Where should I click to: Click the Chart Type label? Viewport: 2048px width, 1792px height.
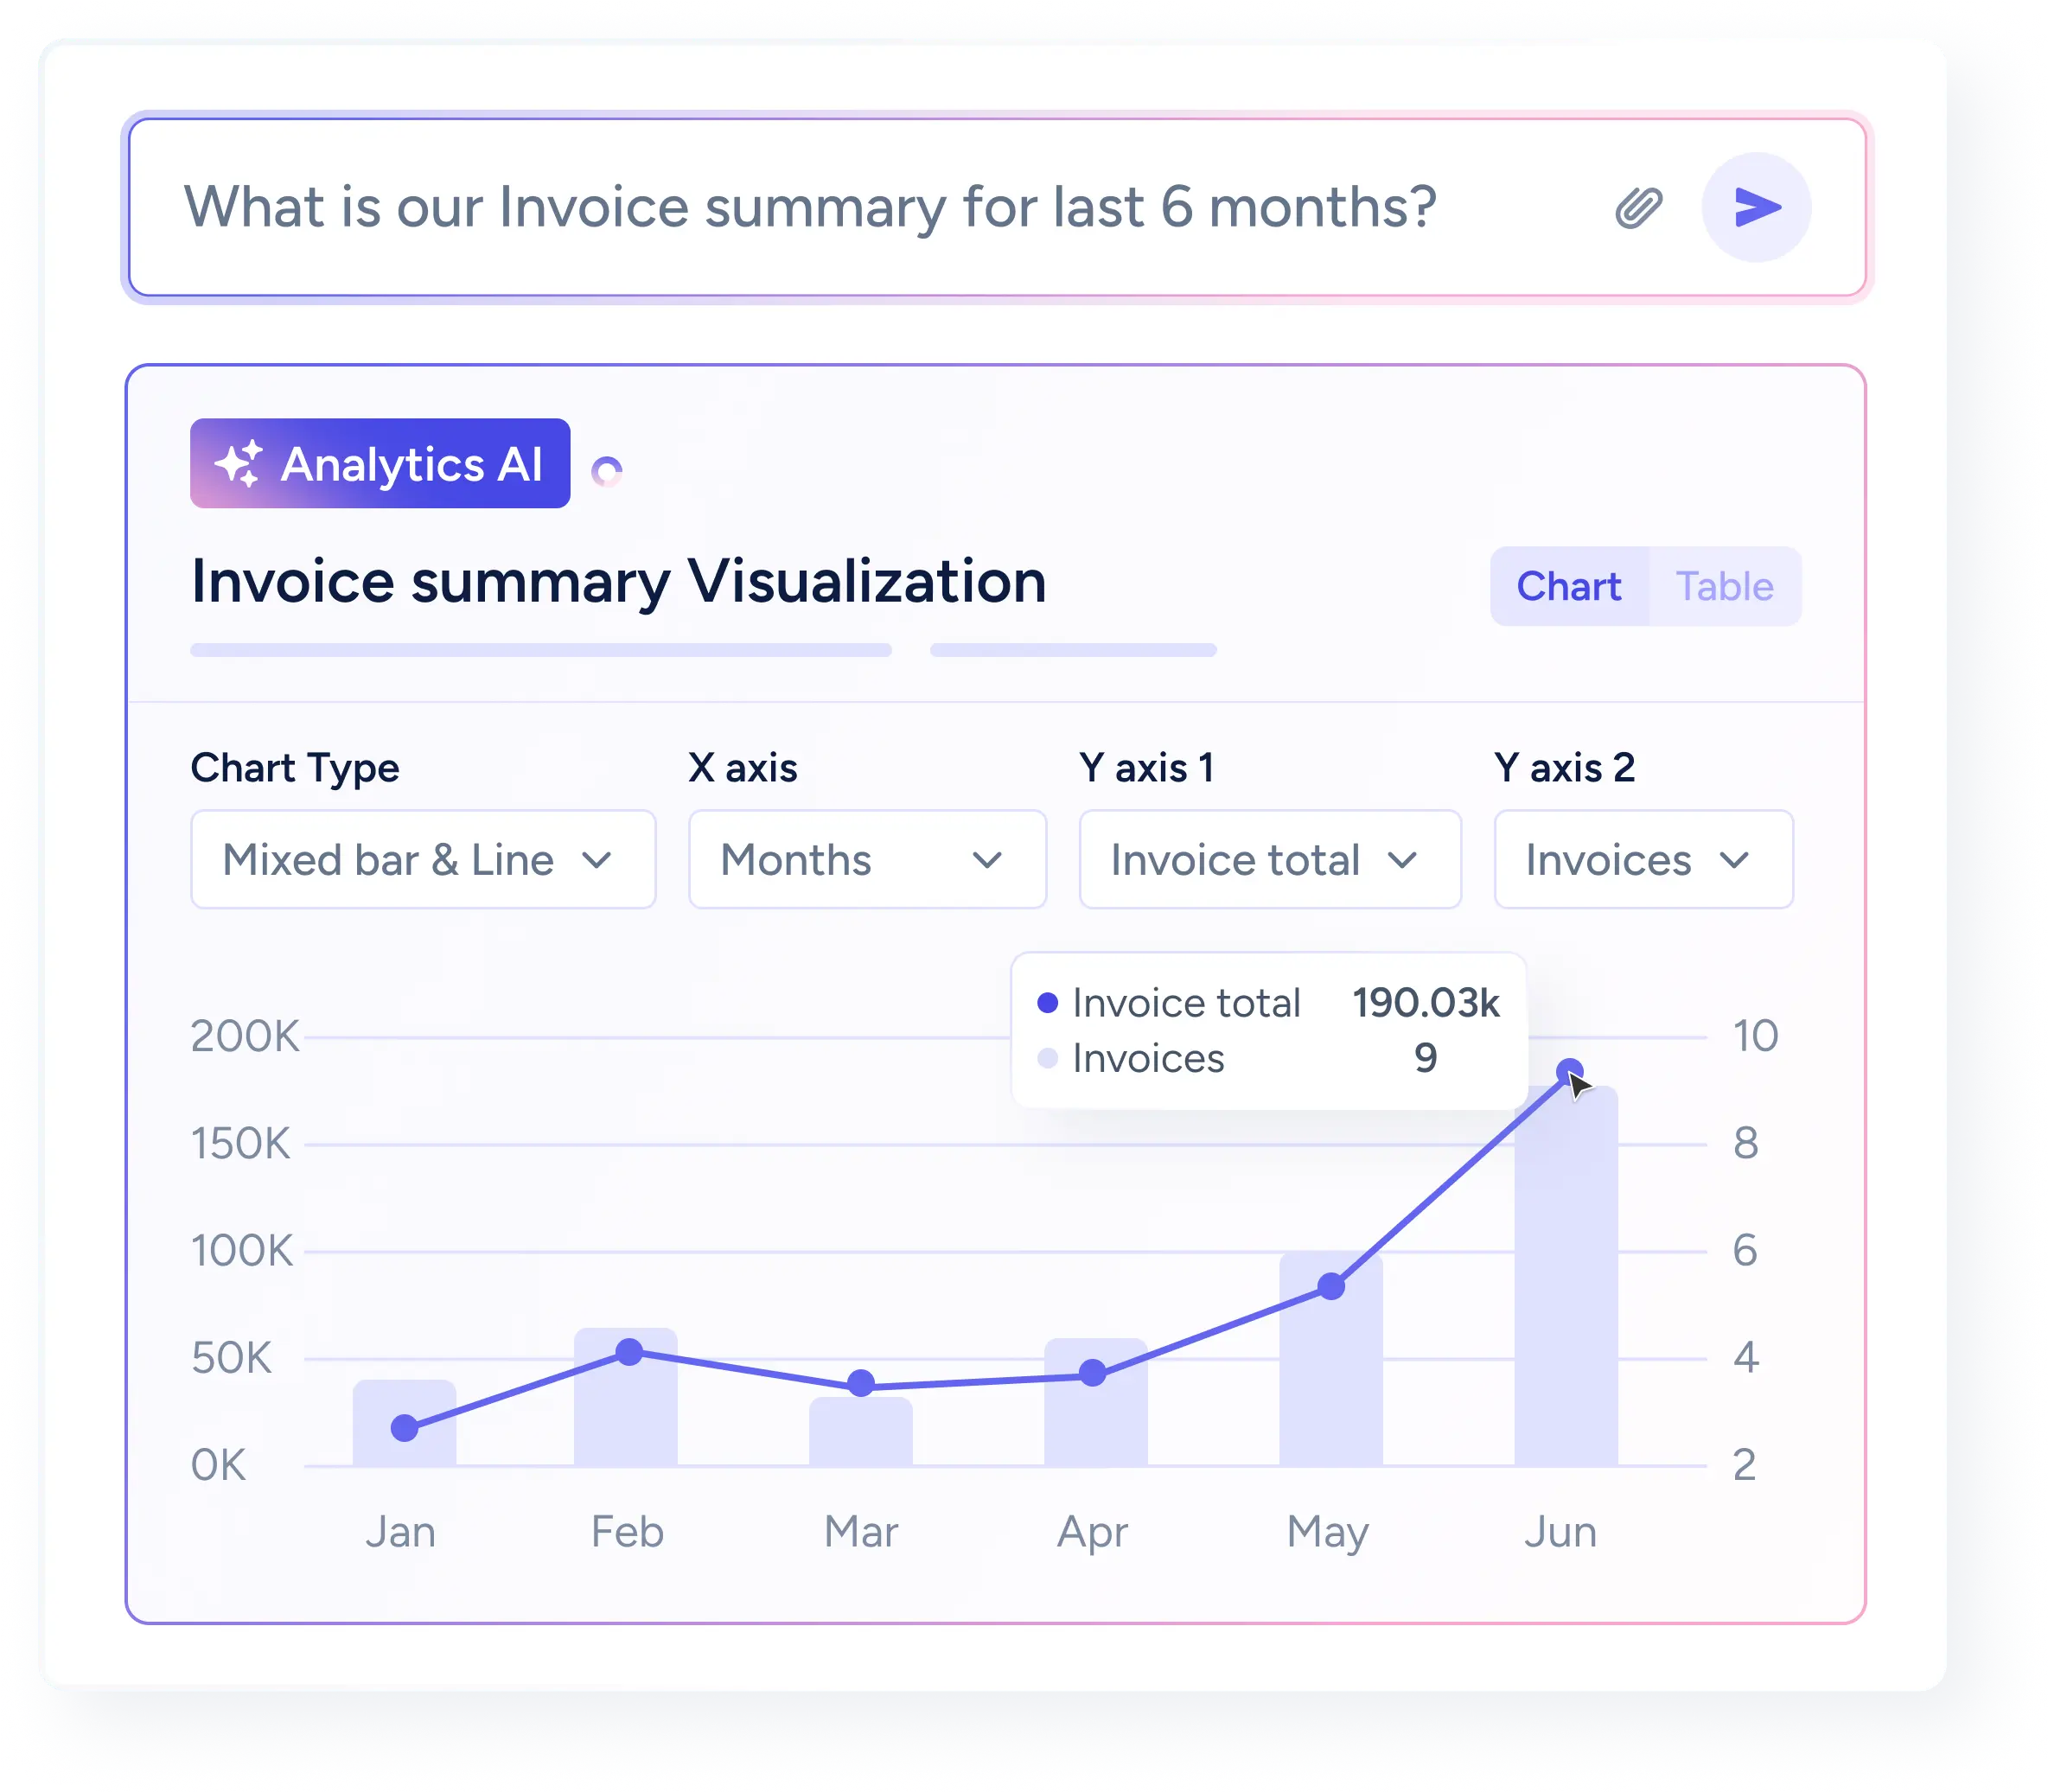tap(295, 768)
